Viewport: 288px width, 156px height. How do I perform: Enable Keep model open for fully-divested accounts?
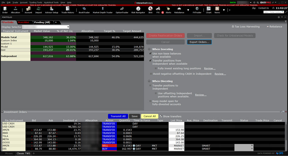[x=150, y=101]
